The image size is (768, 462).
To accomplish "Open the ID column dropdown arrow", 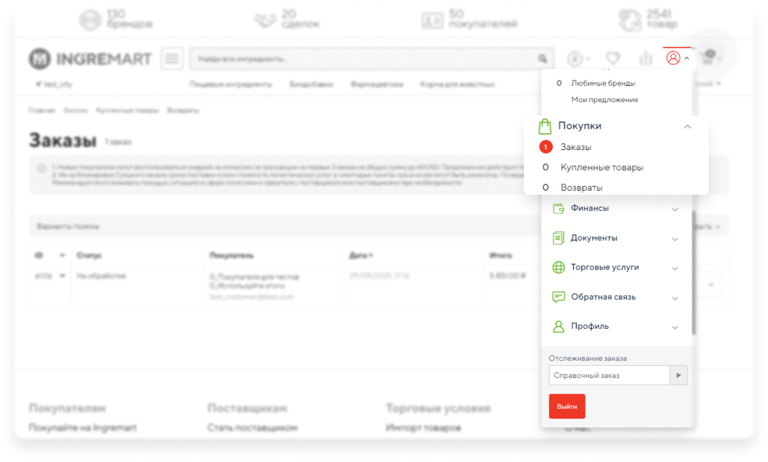I will point(62,256).
